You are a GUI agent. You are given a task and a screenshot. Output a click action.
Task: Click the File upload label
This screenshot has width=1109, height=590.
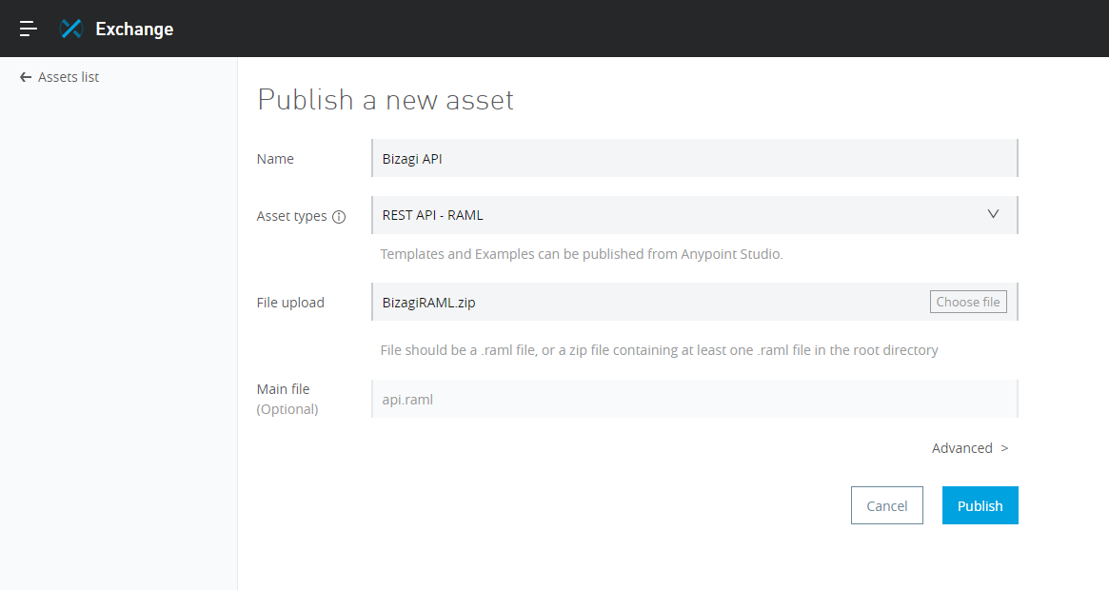290,303
